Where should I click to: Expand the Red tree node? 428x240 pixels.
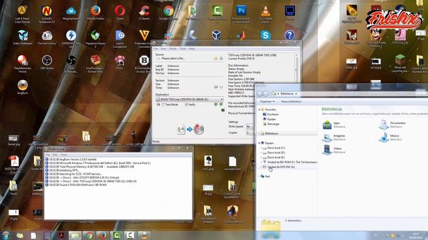pos(259,176)
